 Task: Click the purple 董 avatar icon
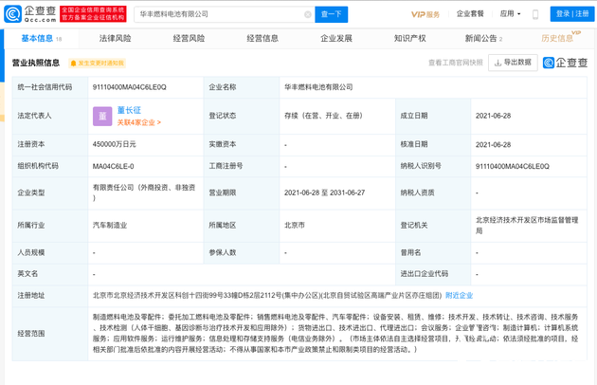[102, 117]
